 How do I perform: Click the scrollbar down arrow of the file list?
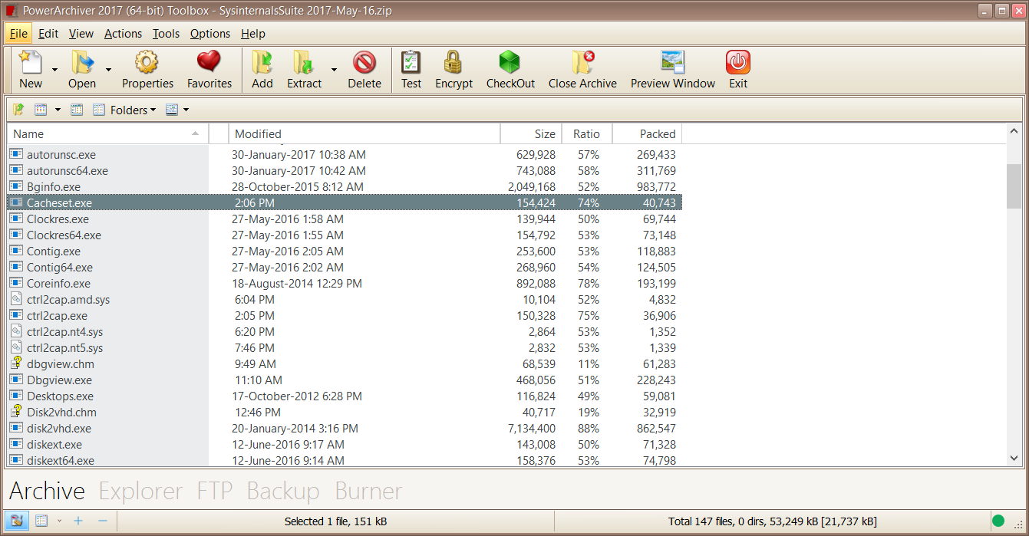[x=1014, y=458]
